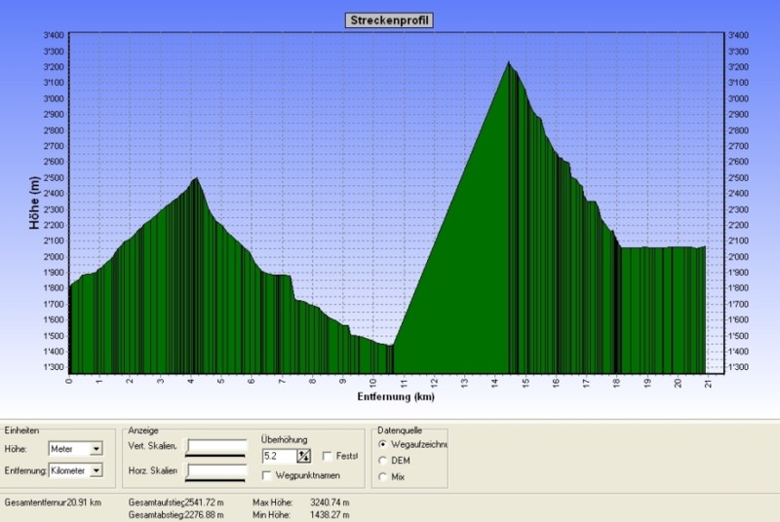
Task: Click the Streckenprofil chart title
Action: click(x=390, y=19)
